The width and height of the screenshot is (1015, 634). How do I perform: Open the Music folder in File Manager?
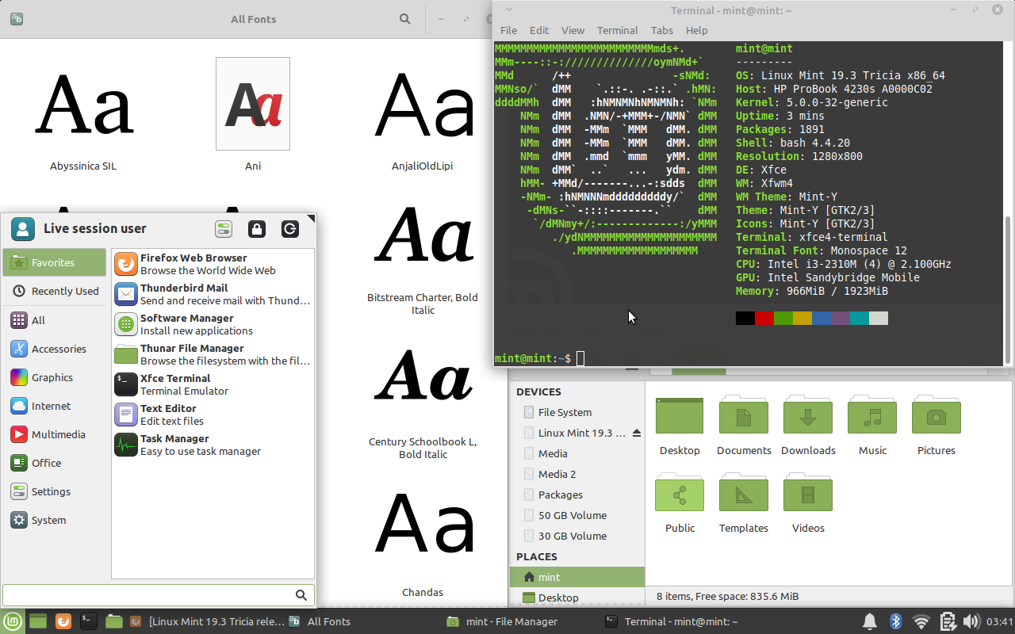pyautogui.click(x=872, y=426)
